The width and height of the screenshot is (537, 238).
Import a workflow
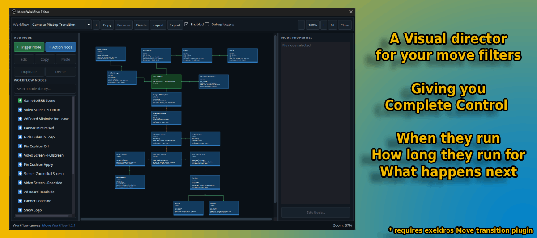[158, 25]
